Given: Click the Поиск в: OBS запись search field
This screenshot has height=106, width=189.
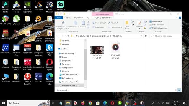Looking at the screenshot, I should pyautogui.click(x=165, y=36).
